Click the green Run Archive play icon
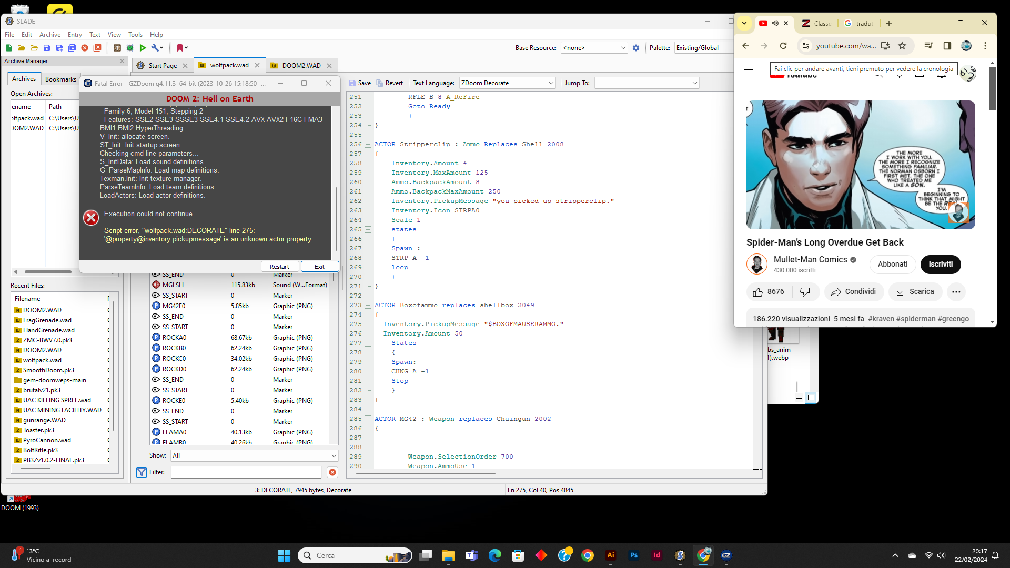 [x=143, y=48]
